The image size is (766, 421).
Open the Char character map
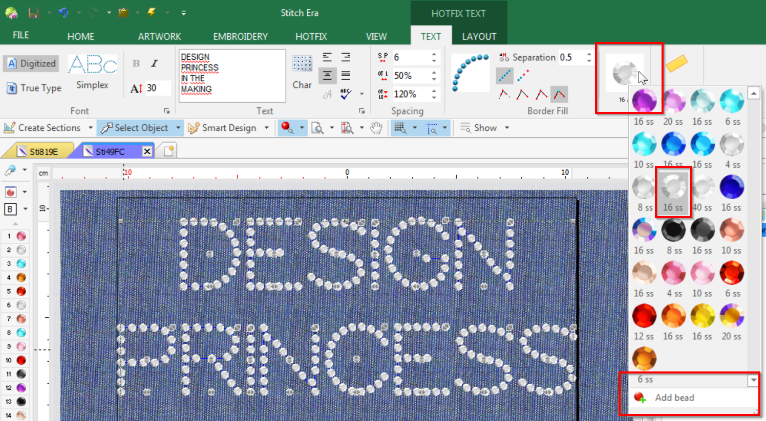point(302,72)
